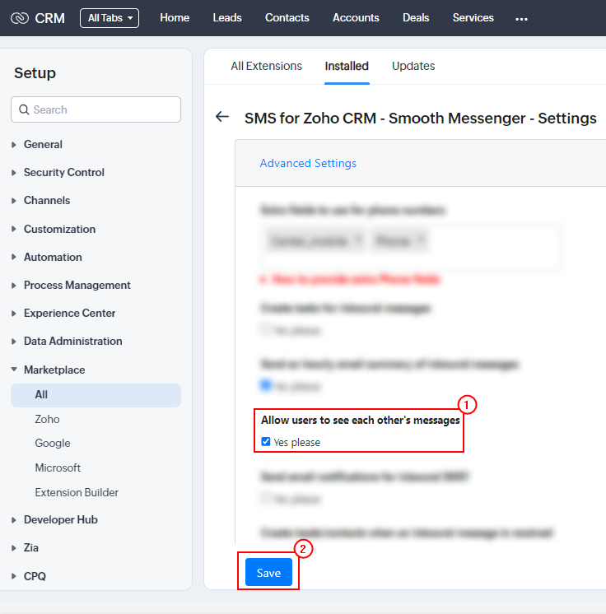Open the more tabs ellipsis menu
Image resolution: width=606 pixels, height=614 pixels.
[521, 18]
